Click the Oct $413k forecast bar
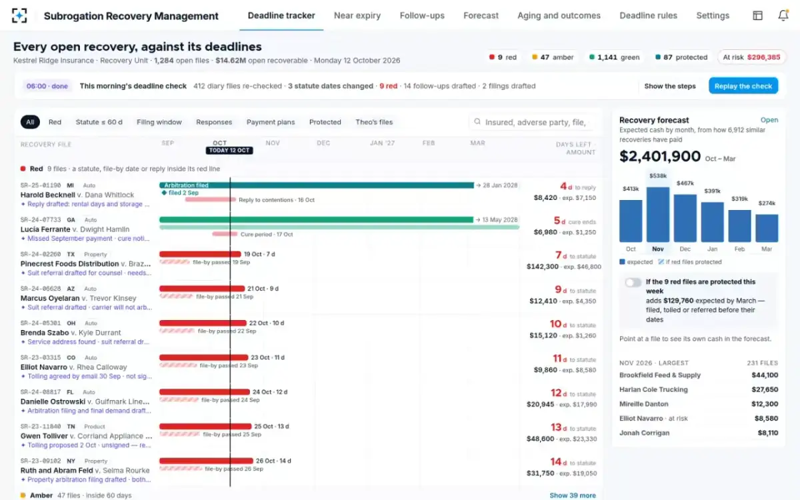 click(631, 221)
